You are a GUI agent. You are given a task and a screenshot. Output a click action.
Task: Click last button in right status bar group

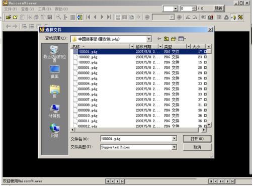(232, 181)
